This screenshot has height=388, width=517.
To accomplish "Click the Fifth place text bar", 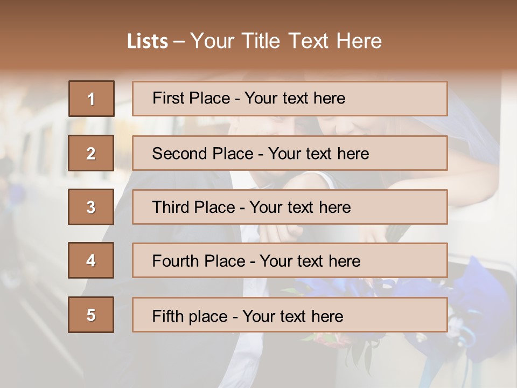I will click(290, 315).
